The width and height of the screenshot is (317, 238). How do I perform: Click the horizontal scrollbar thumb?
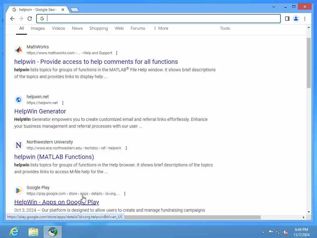pos(193,217)
